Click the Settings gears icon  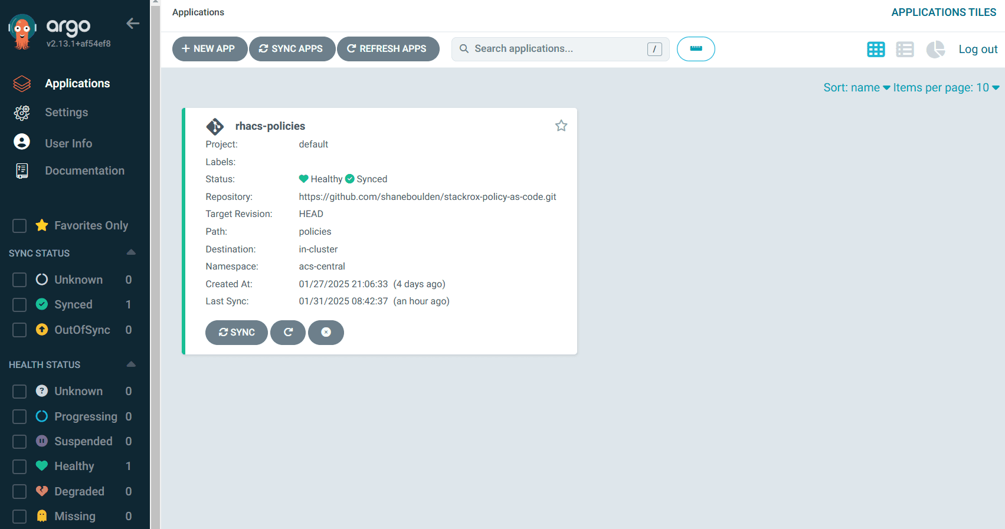click(22, 113)
